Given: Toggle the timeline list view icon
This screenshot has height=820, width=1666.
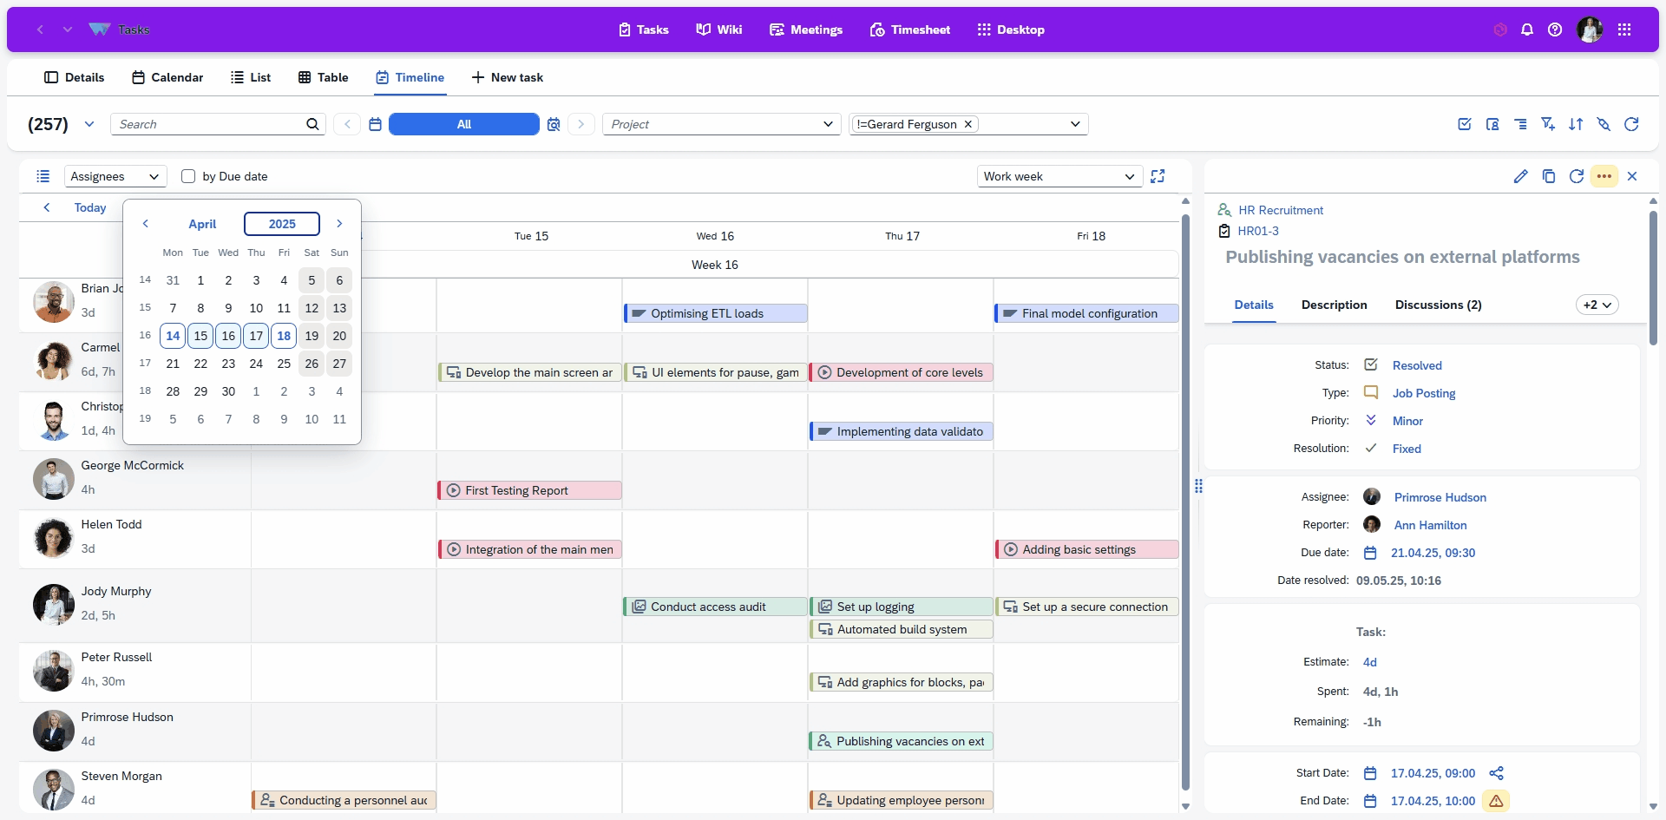Looking at the screenshot, I should tap(43, 176).
